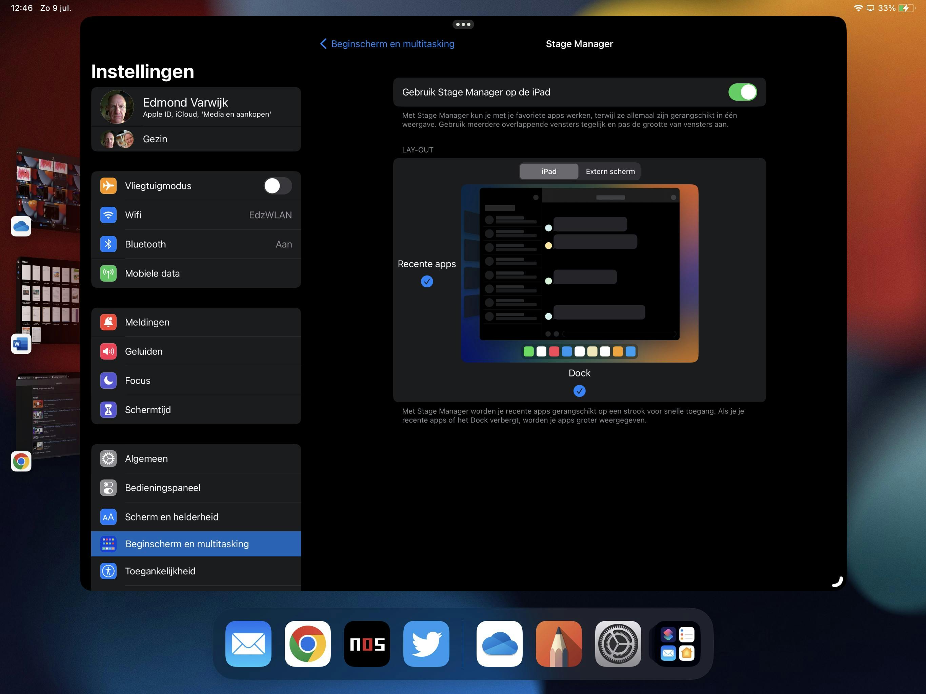Select the green color dot in the layout preview
This screenshot has width=926, height=694.
click(528, 352)
